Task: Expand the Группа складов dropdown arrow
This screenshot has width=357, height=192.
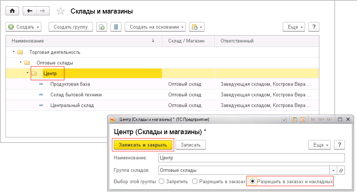Action: (334, 170)
